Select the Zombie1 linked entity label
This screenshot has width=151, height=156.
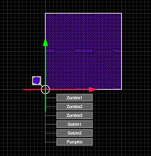pos(74,98)
